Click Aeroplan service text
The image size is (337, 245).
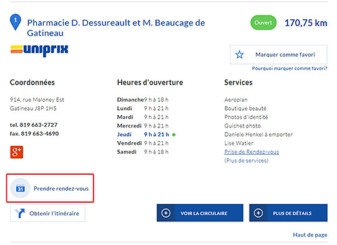tap(236, 99)
